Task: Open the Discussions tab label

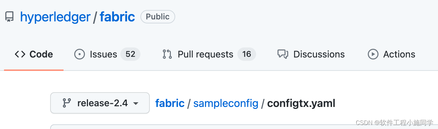Action: coord(319,54)
